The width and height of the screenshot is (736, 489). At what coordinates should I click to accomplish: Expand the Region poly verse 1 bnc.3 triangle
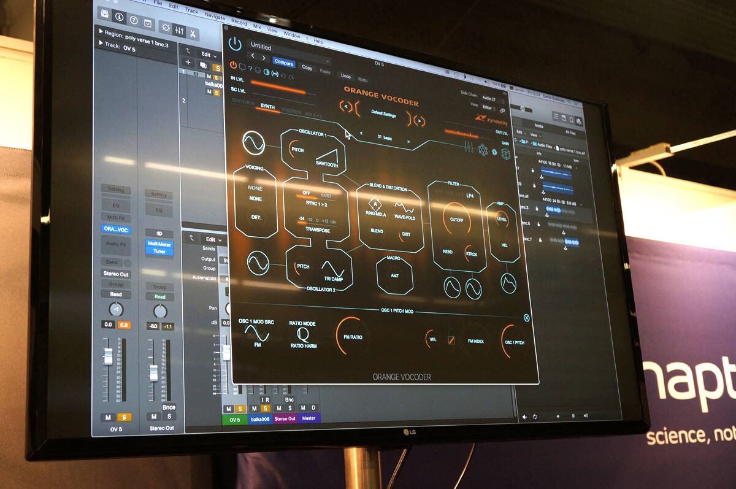click(101, 31)
